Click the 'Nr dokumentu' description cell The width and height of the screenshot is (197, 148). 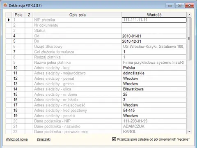tap(77, 25)
